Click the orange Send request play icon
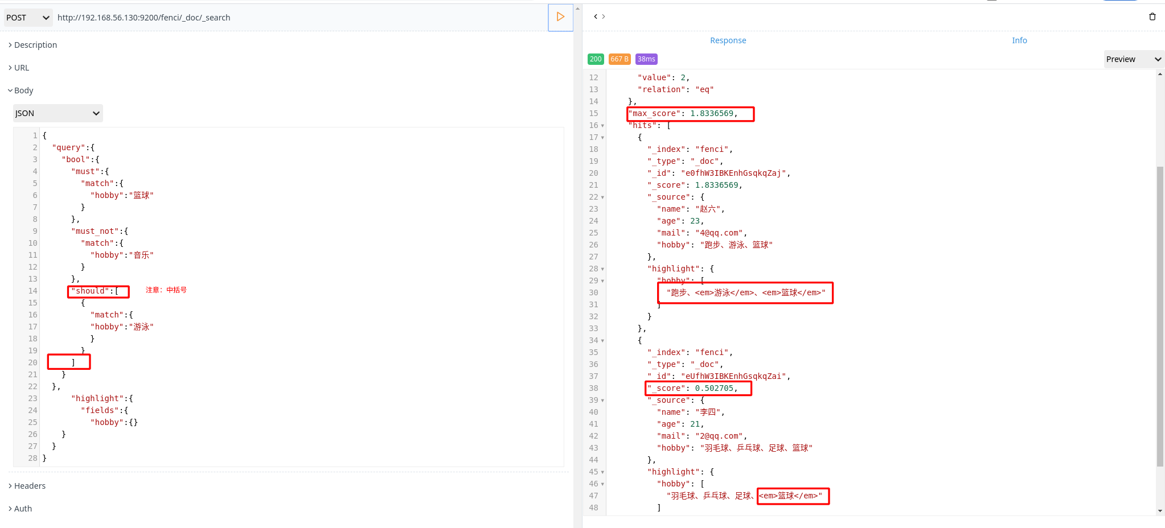 (560, 18)
